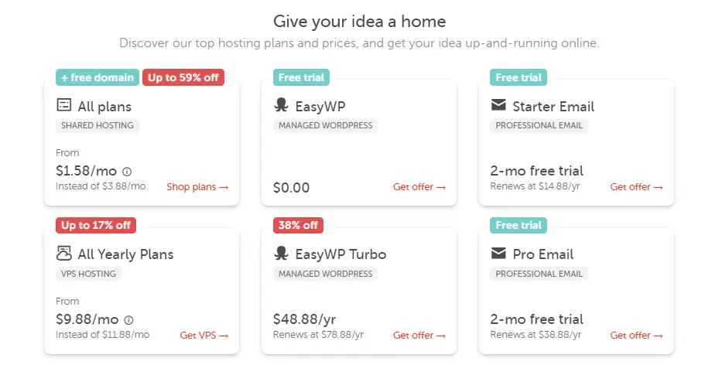Get the EasyWP $0.00 offer
The height and width of the screenshot is (375, 705).
tap(419, 187)
